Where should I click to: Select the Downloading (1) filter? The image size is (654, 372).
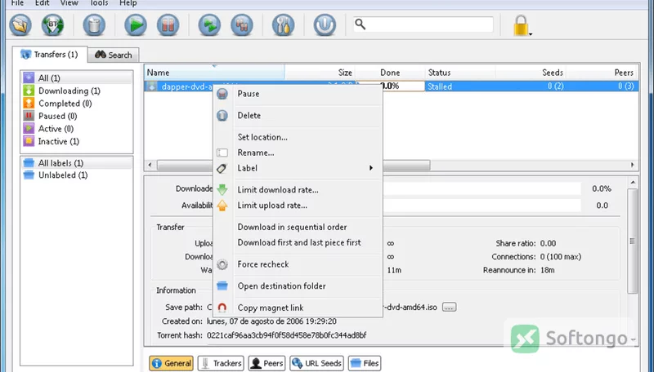tap(77, 91)
